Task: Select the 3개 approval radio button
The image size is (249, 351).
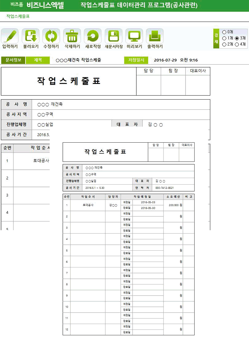Action: pyautogui.click(x=237, y=38)
